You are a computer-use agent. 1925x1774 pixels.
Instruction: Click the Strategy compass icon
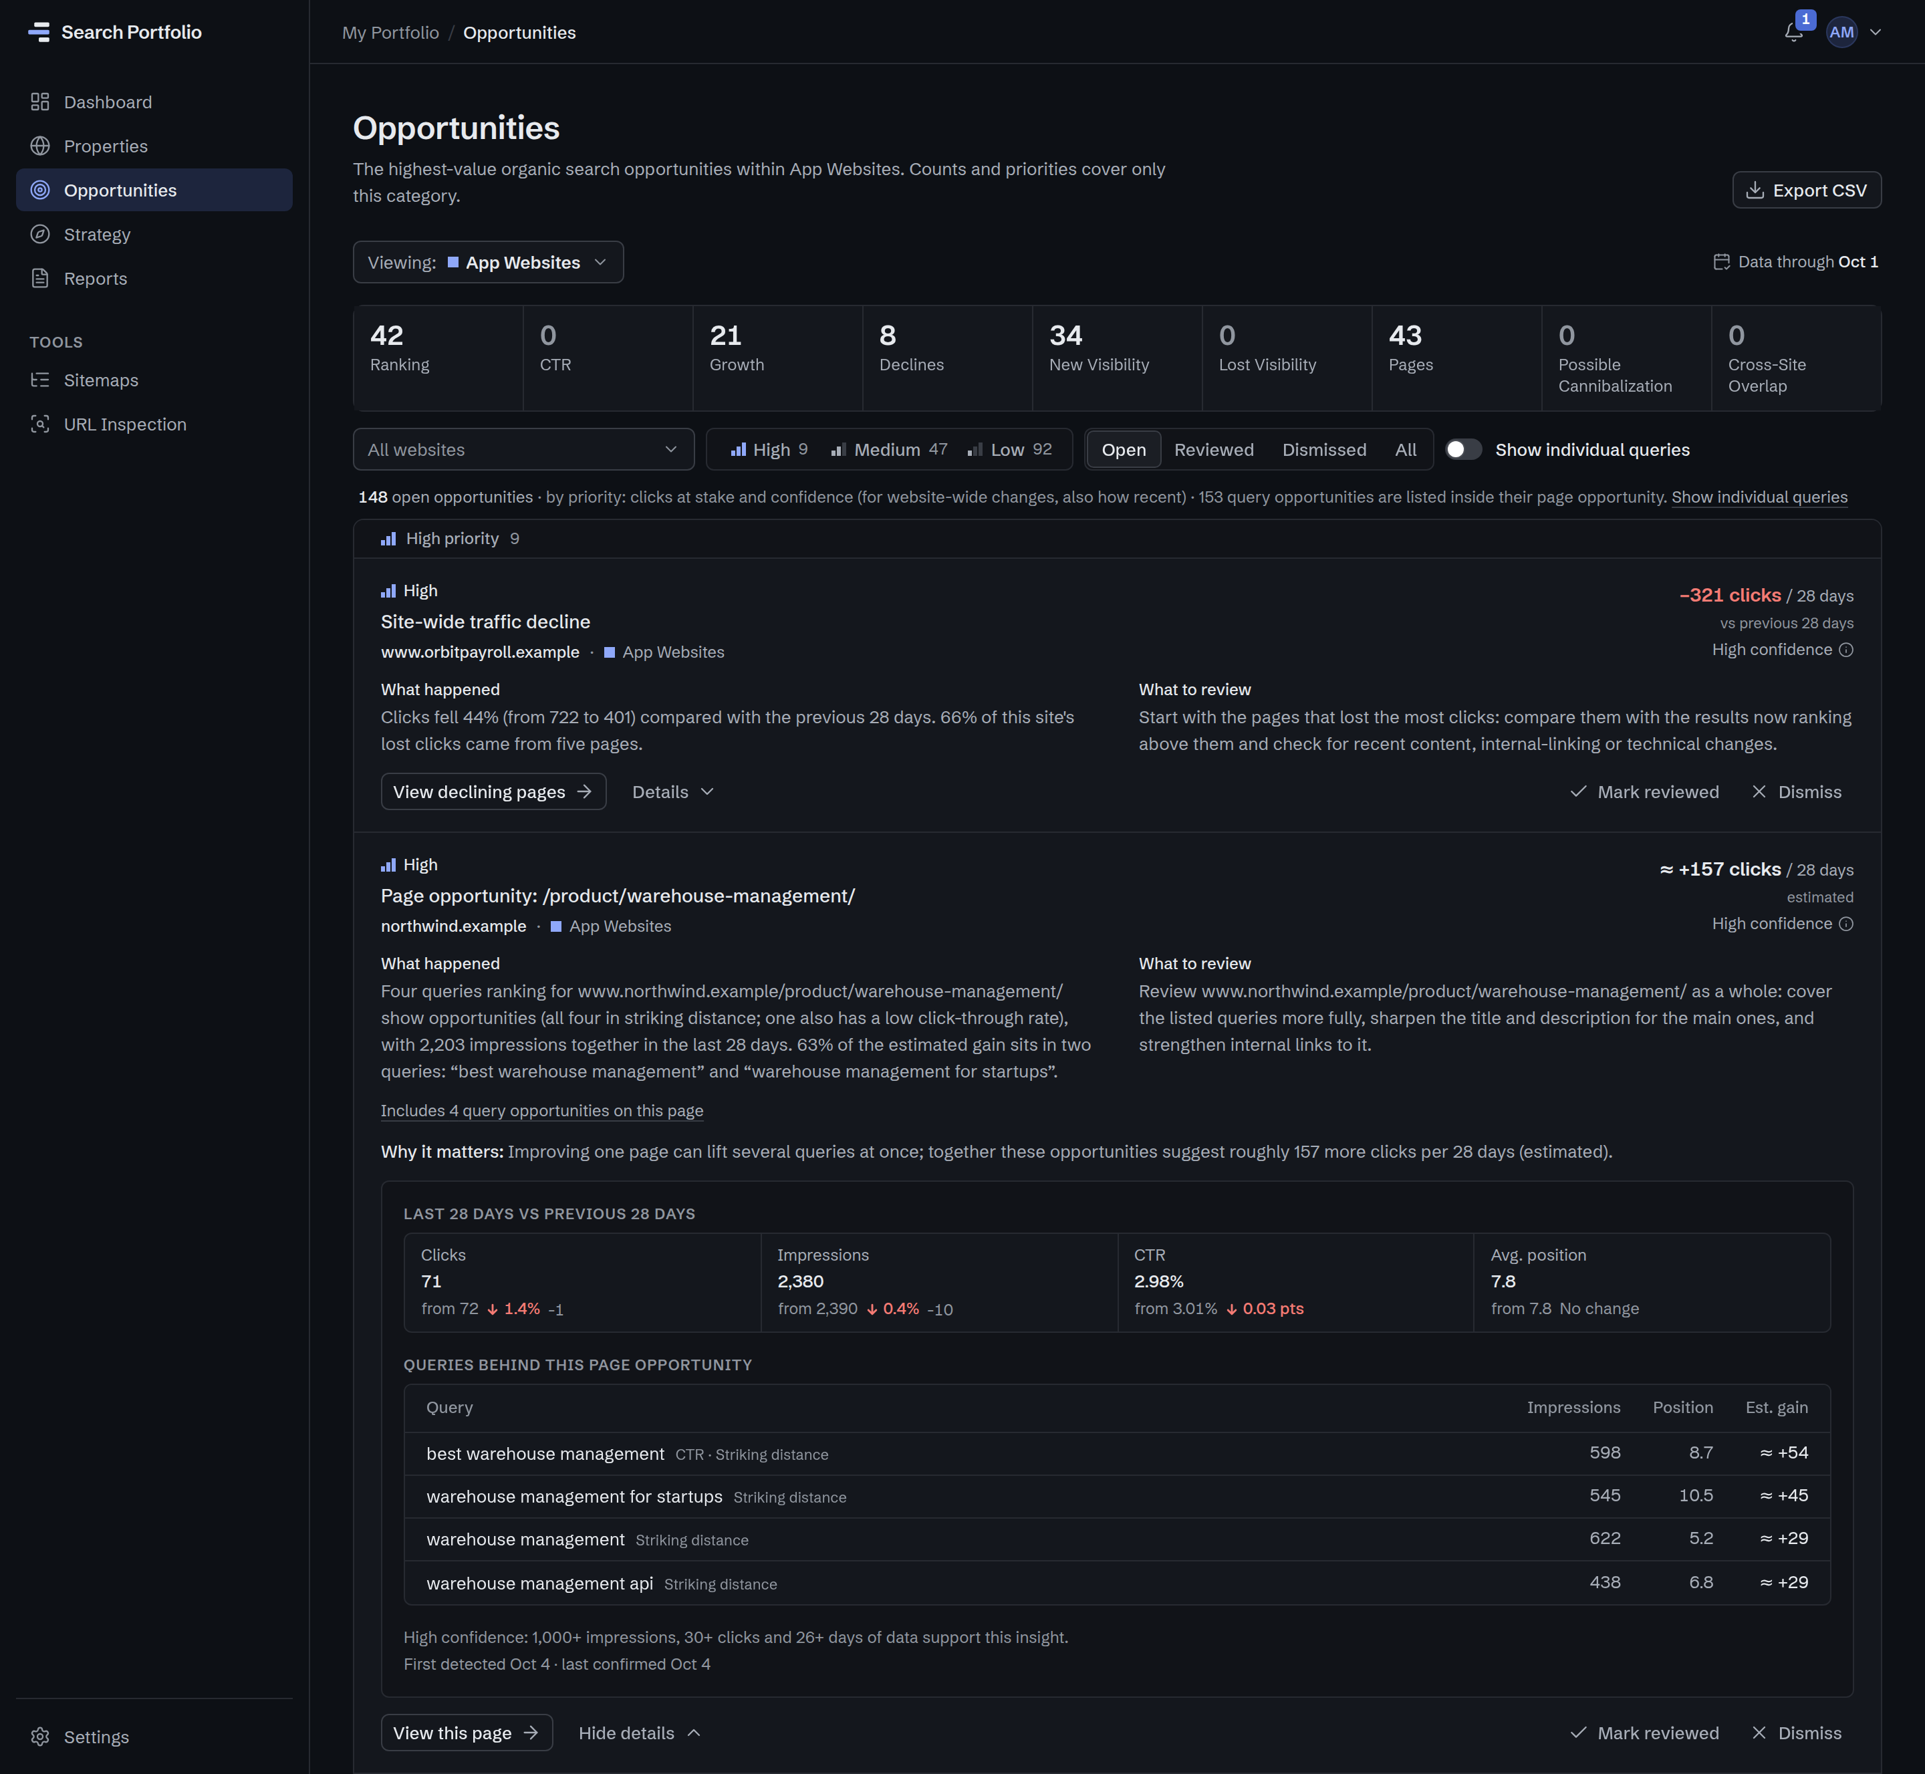[39, 234]
